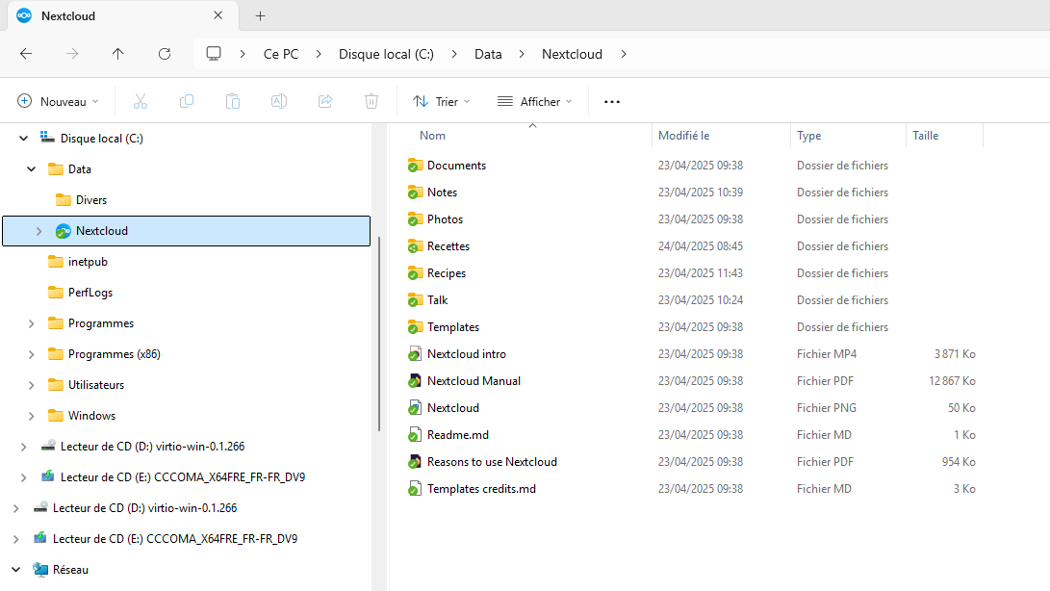
Task: Go up one folder level
Action: [118, 54]
